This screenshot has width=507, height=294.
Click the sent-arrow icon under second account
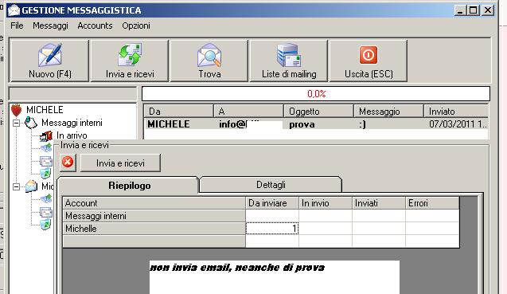pyautogui.click(x=46, y=199)
